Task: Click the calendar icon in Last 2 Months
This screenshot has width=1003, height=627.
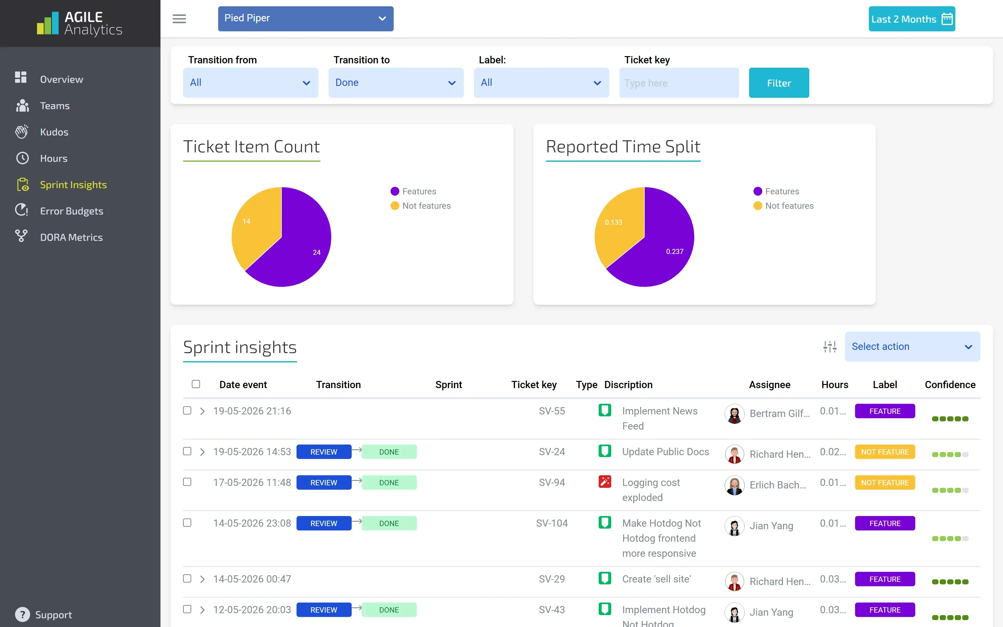Action: [x=947, y=19]
